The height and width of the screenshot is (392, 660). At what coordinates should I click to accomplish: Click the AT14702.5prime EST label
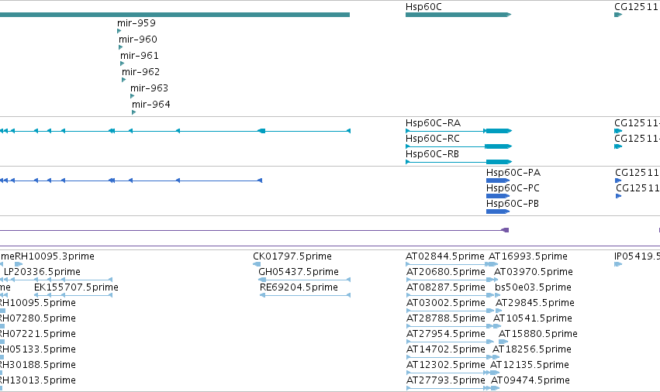click(446, 349)
